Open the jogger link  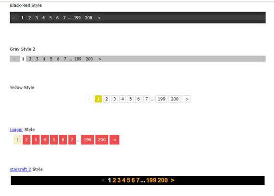pyautogui.click(x=16, y=130)
